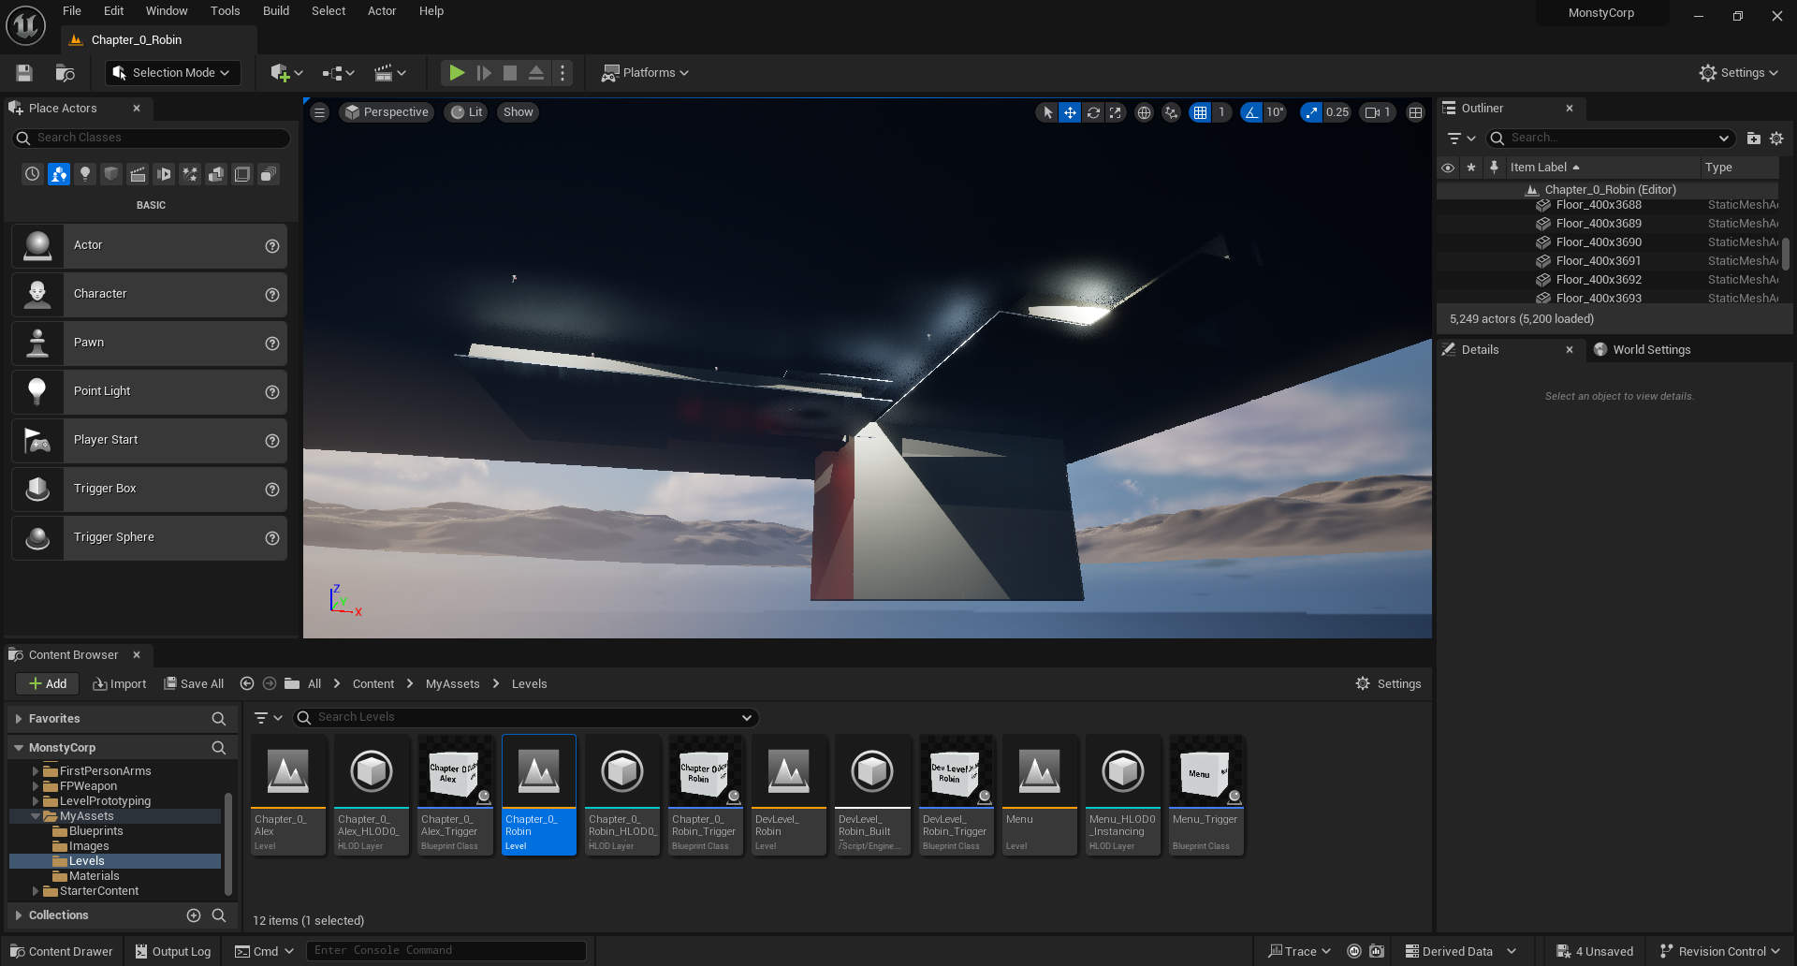Screen dimensions: 1797x966
Task: Maximize or restore viewport layout icon
Action: click(1416, 112)
